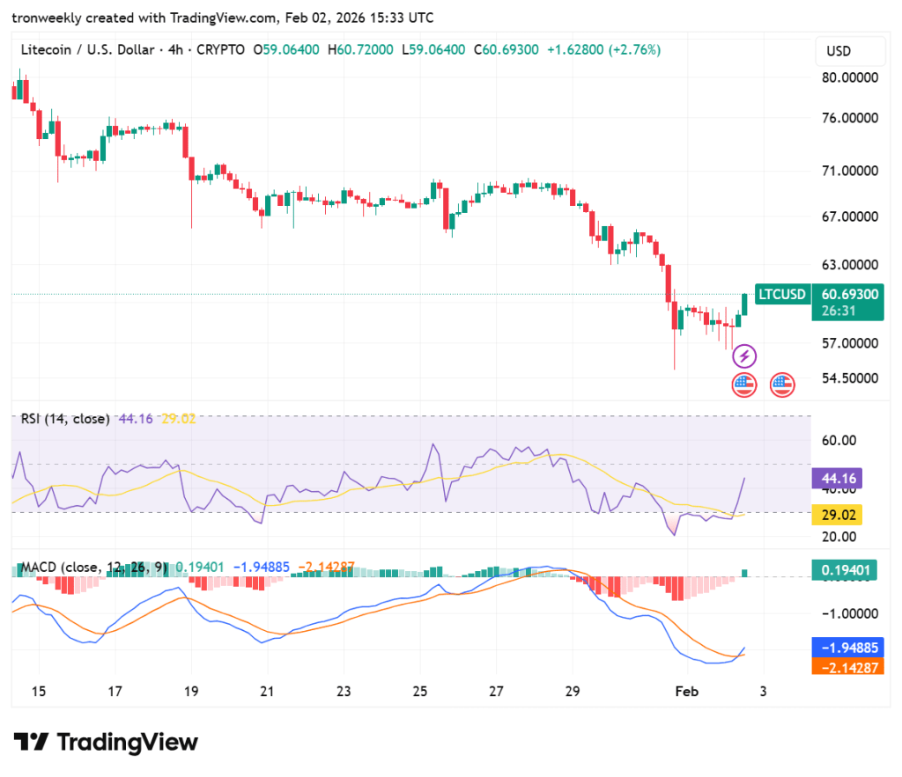The height and width of the screenshot is (777, 902).
Task: Click the Litecoin / U.S. Dollar symbol title
Action: pos(87,50)
